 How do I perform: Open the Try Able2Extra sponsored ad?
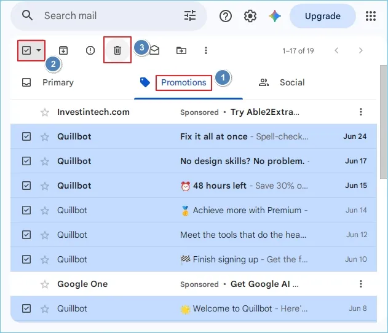point(194,112)
